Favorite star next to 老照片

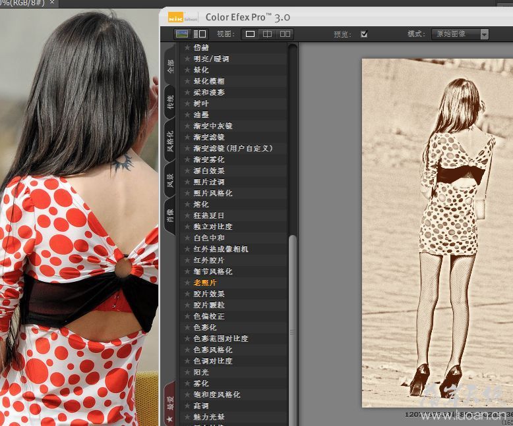pos(187,282)
